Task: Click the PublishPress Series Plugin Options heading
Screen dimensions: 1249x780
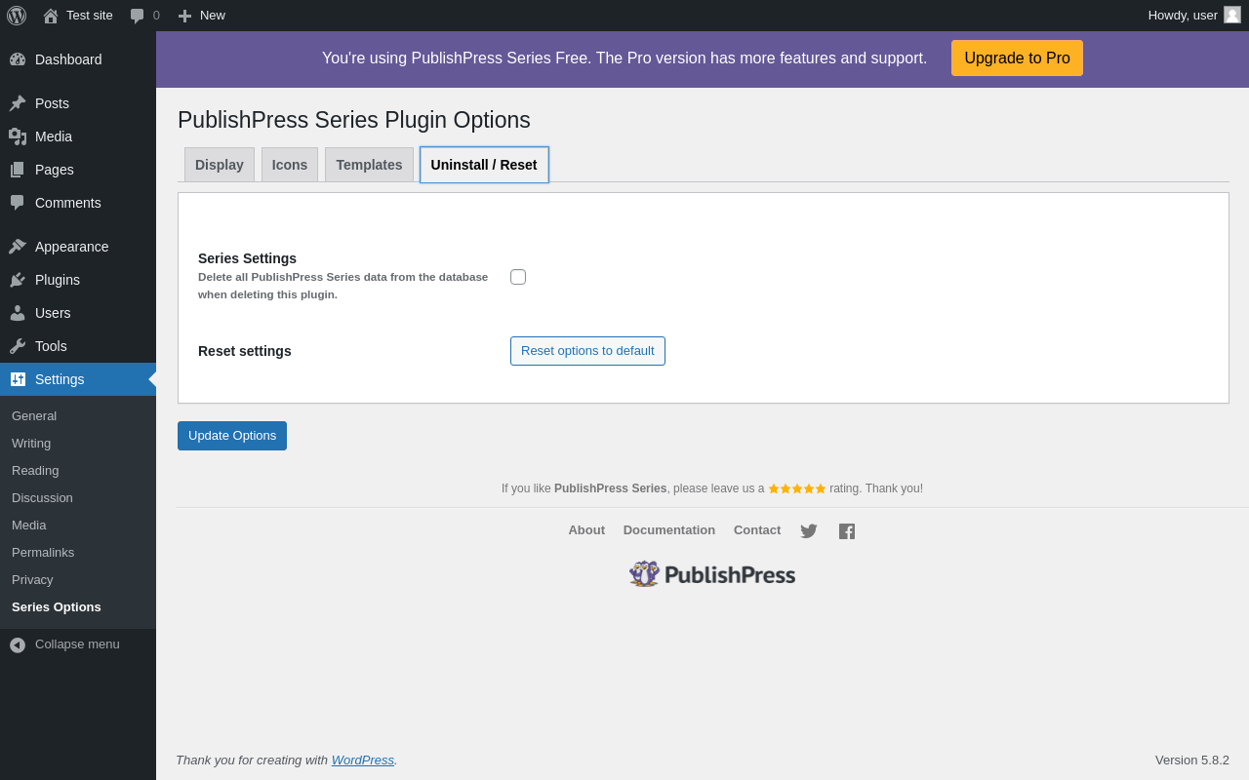Action: [x=354, y=120]
